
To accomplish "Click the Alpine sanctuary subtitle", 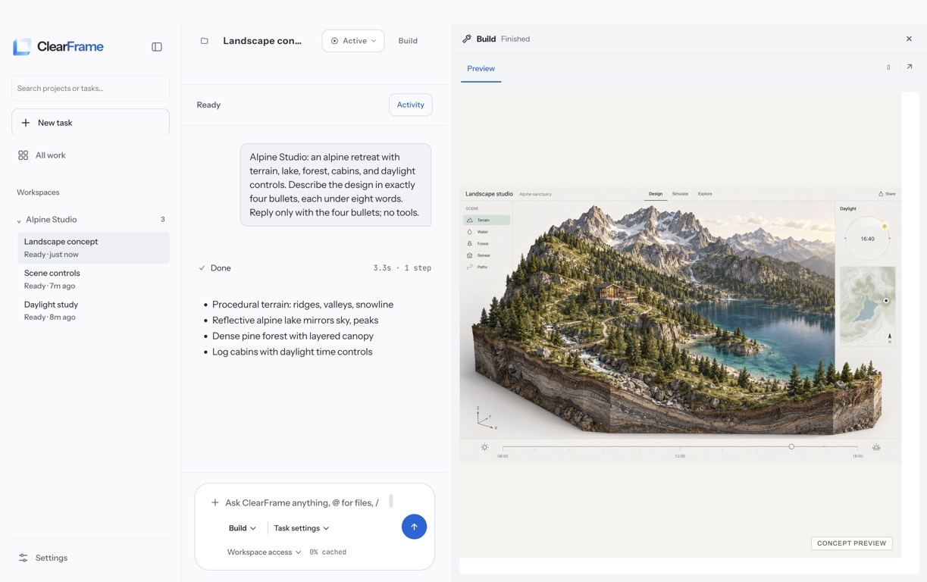I will [x=535, y=194].
